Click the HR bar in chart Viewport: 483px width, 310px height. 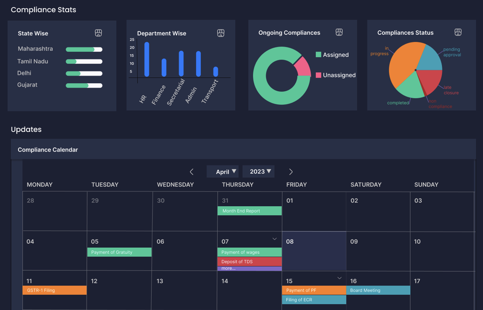[x=147, y=59]
